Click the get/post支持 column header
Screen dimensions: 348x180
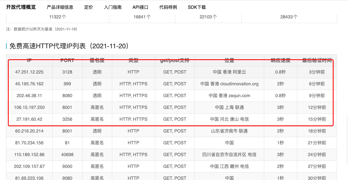pyautogui.click(x=175, y=60)
